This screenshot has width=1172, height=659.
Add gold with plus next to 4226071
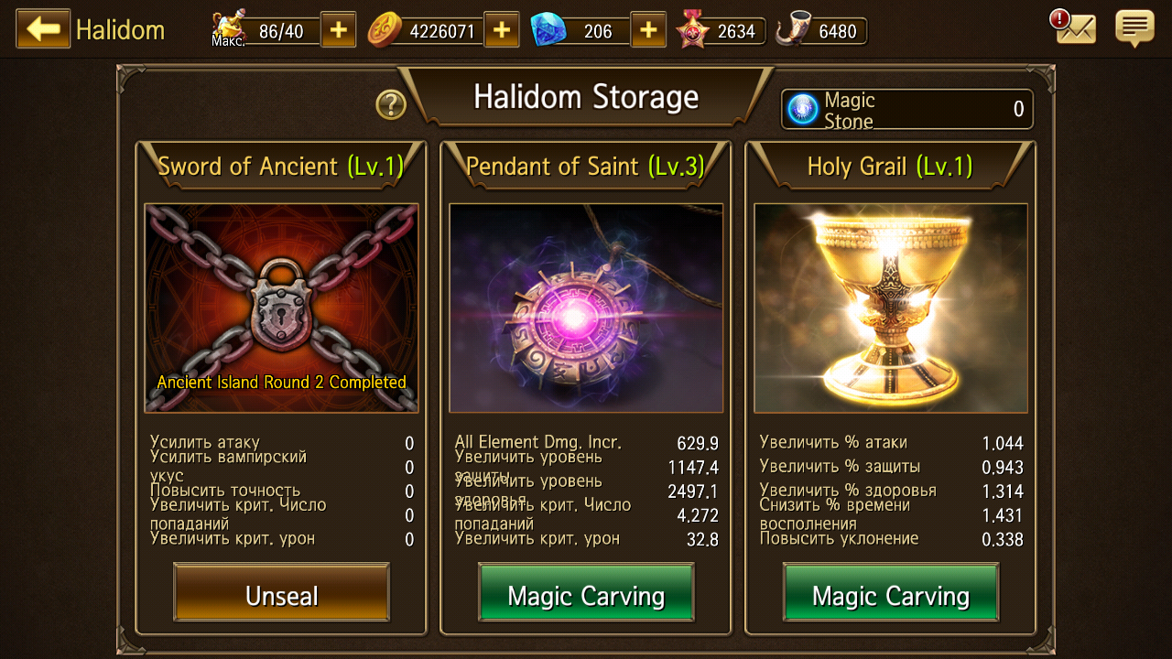click(x=501, y=30)
